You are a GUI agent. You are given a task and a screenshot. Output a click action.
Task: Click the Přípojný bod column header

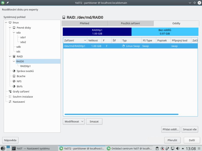pyautogui.click(x=181, y=41)
